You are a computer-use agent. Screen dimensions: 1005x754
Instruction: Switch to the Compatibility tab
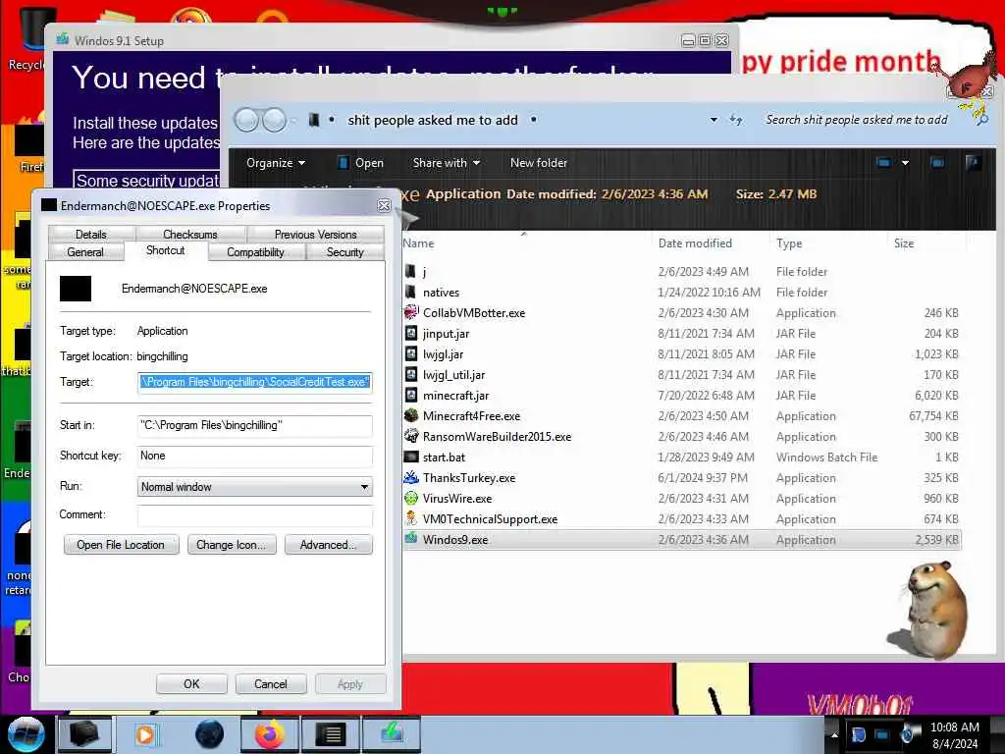click(x=255, y=252)
